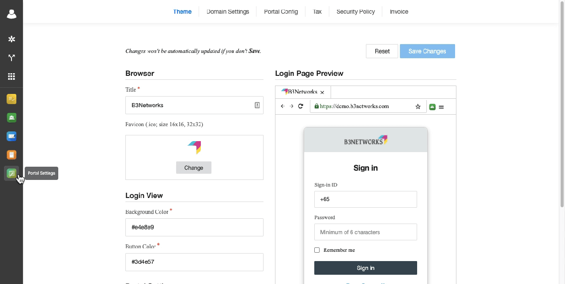
Task: Open Portal Settings from the sidebar
Action: click(11, 173)
